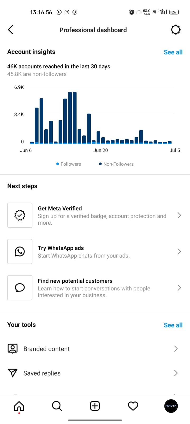Toggle the Followers legend item
Viewport: 190px width, 424px height.
tap(69, 164)
